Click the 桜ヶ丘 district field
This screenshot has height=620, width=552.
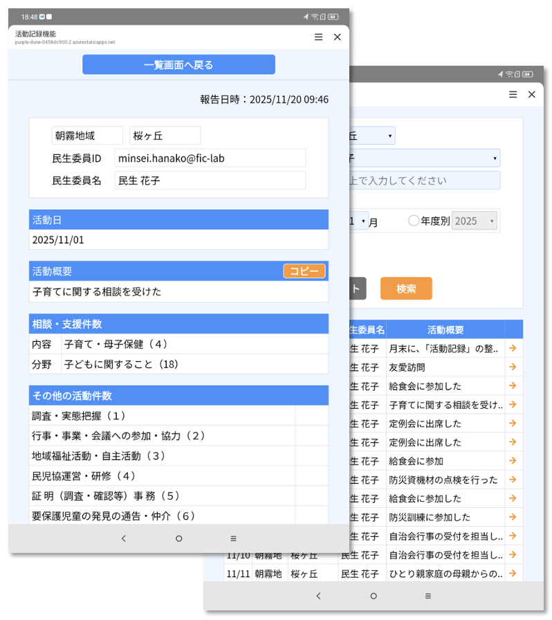point(165,136)
